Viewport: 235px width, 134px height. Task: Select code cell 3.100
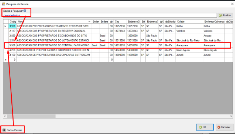coord(12,55)
